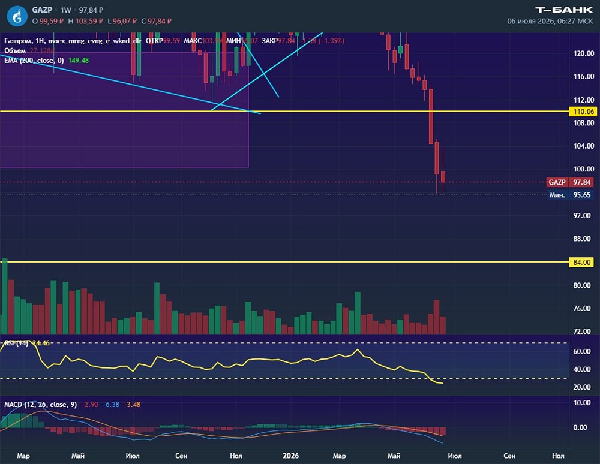Open the 1W timeframe selector

(x=66, y=10)
